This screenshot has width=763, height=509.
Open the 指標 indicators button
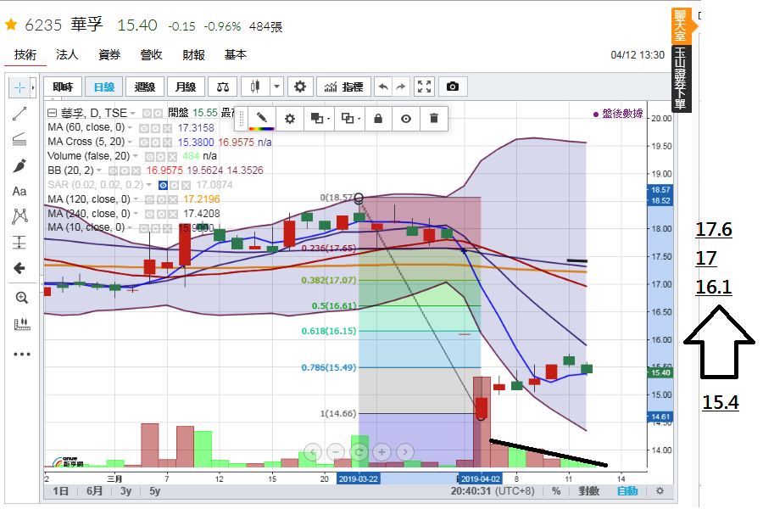click(343, 87)
